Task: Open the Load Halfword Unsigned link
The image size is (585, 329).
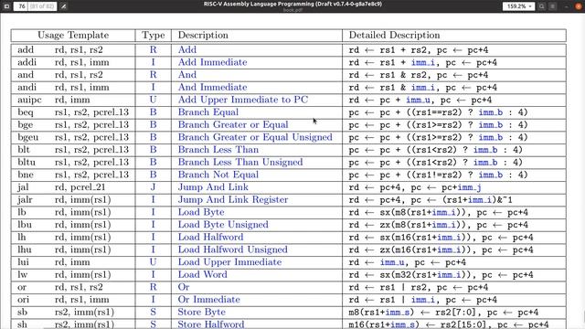Action: coord(232,249)
